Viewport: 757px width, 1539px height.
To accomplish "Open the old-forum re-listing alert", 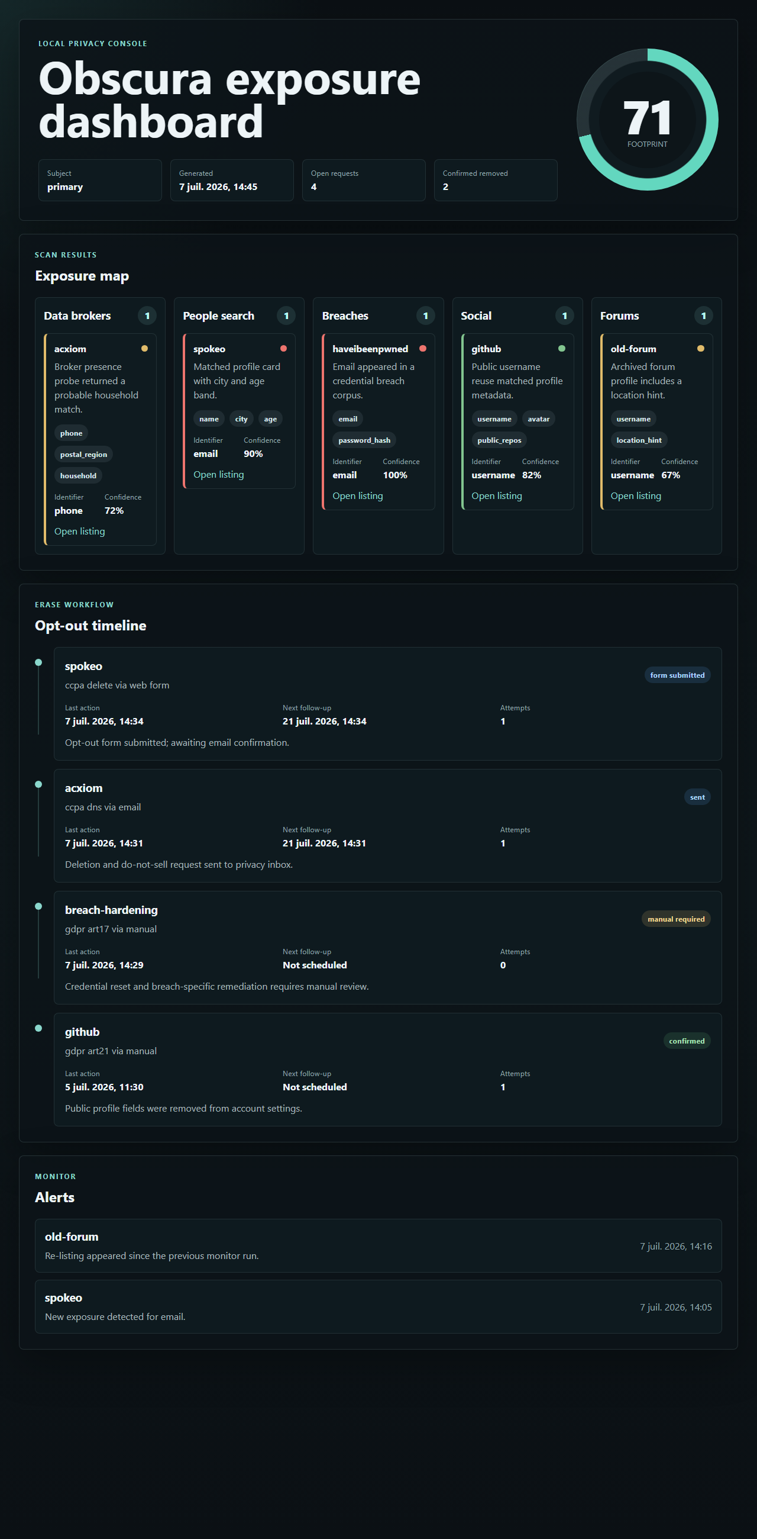I will pyautogui.click(x=378, y=1245).
